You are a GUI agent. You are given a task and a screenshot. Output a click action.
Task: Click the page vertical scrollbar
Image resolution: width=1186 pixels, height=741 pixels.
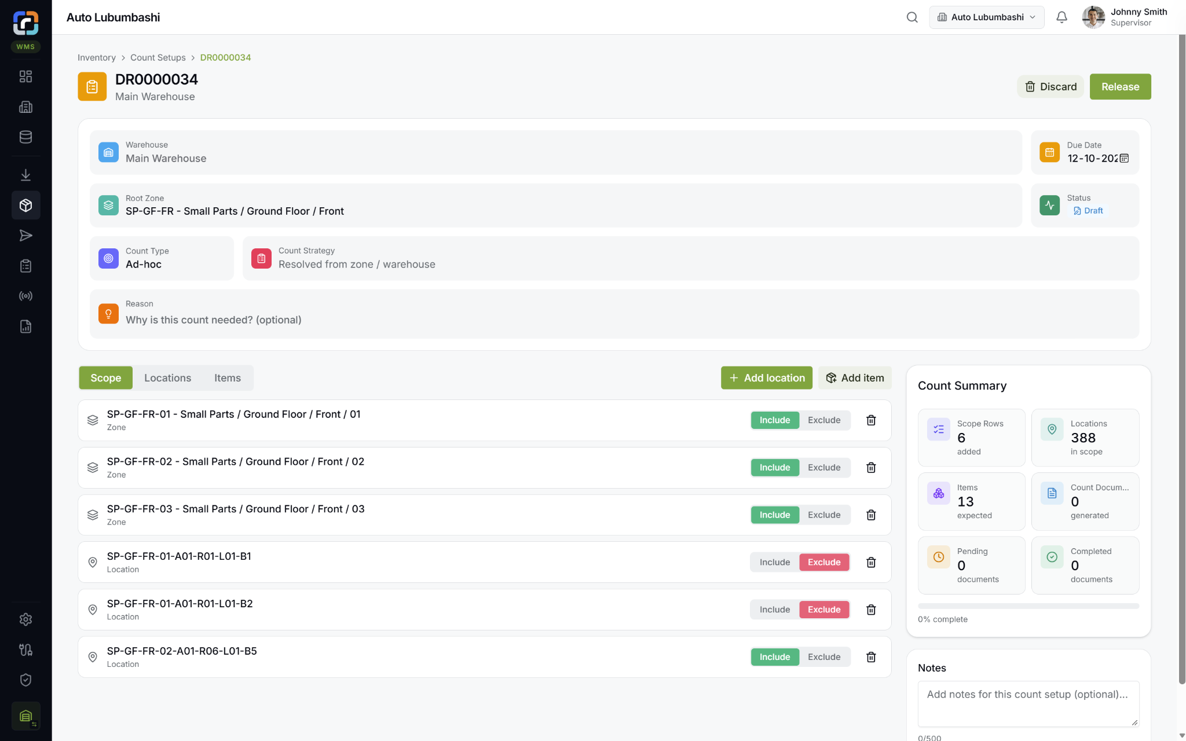pyautogui.click(x=1182, y=359)
